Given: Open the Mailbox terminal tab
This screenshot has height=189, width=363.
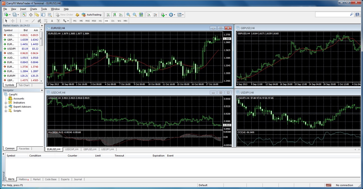Looking at the screenshot, I should pos(24,179).
